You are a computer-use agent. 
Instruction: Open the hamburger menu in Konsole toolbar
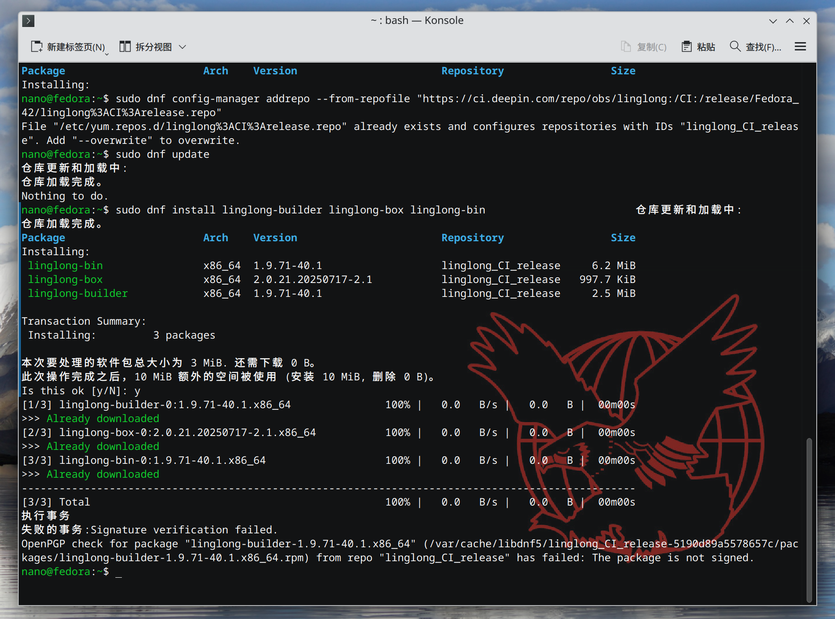800,47
